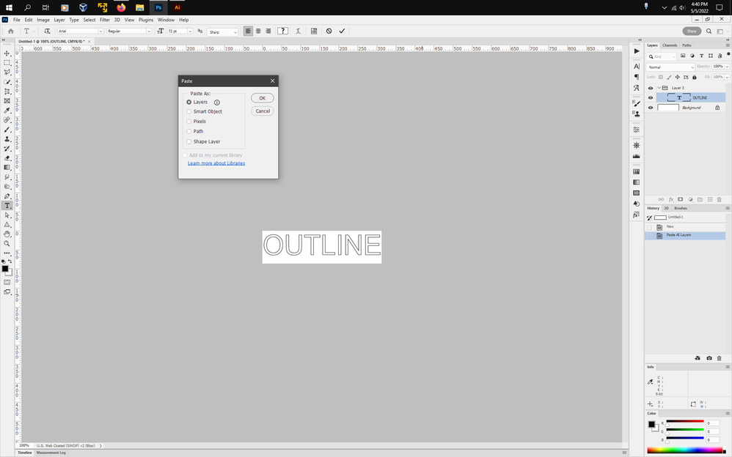The width and height of the screenshot is (732, 457).
Task: Open the Add layer mask icon
Action: point(680,198)
